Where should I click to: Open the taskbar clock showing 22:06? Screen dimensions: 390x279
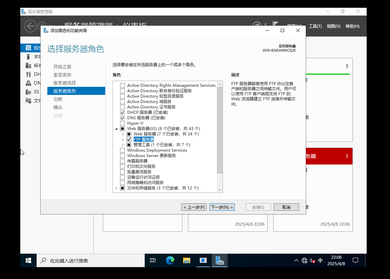pyautogui.click(x=336, y=260)
